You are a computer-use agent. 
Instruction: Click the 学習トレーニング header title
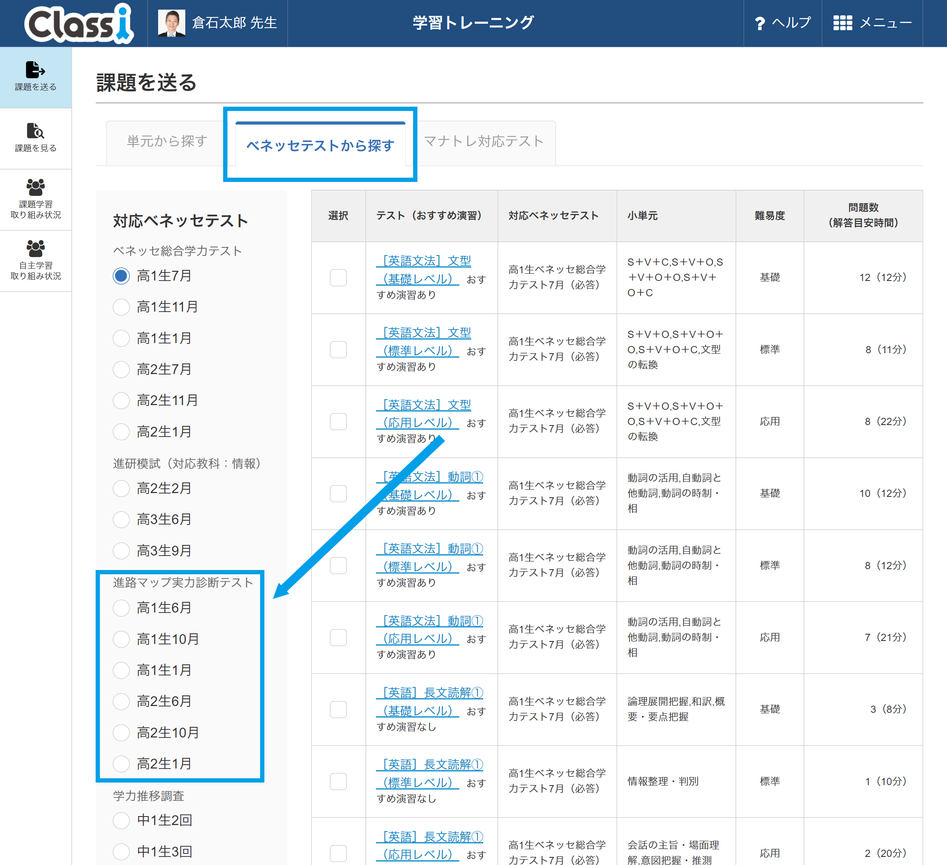[473, 23]
